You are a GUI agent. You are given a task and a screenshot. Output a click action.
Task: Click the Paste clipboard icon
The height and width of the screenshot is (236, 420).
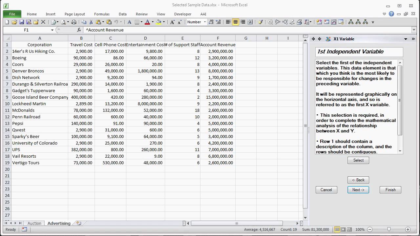98,22
